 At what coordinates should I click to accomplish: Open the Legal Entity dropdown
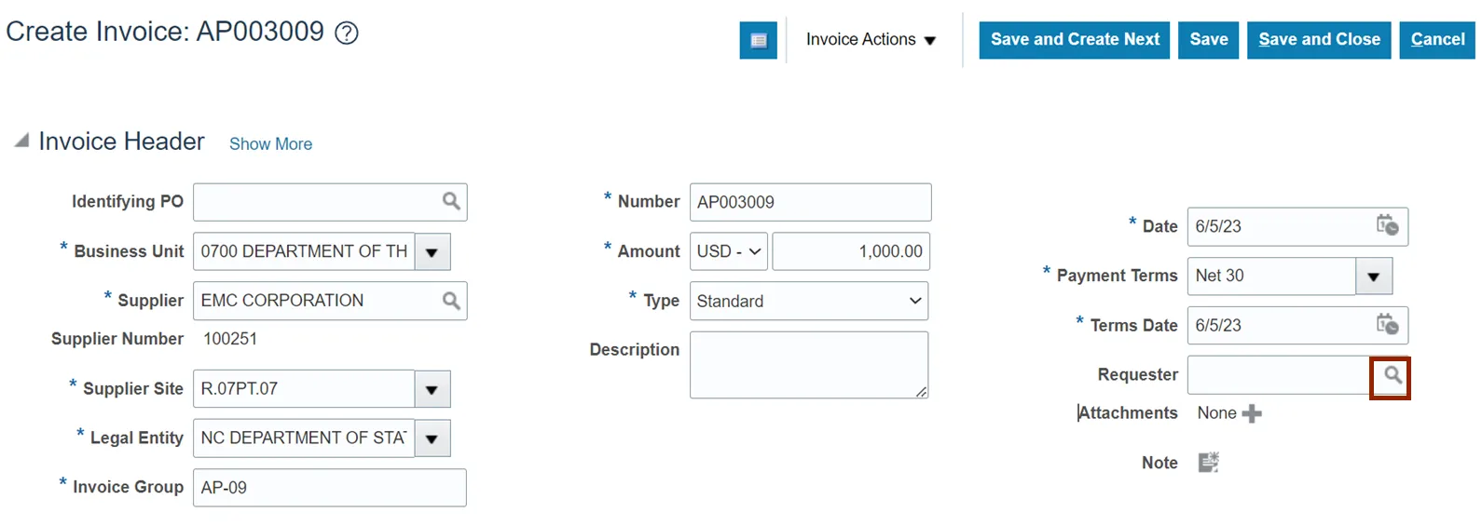pos(432,438)
